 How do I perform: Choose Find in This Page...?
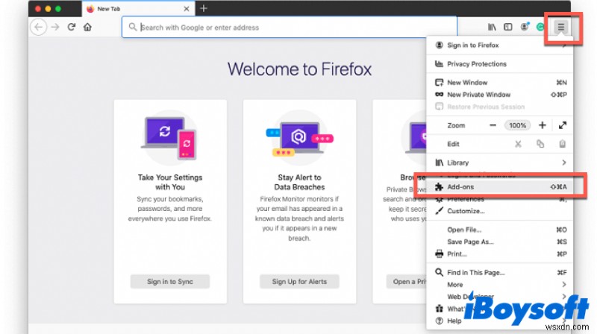point(500,273)
